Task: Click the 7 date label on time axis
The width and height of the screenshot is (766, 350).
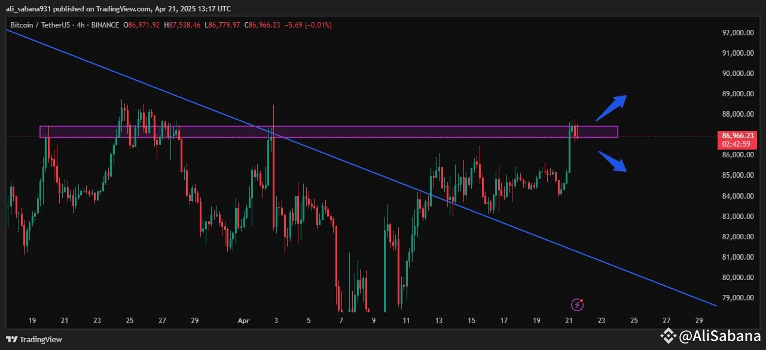Action: click(341, 321)
